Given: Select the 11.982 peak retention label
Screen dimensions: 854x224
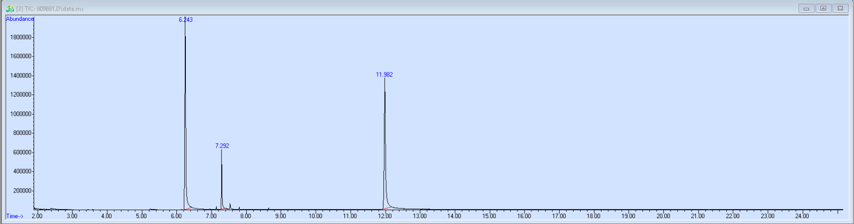Looking at the screenshot, I should pos(384,75).
